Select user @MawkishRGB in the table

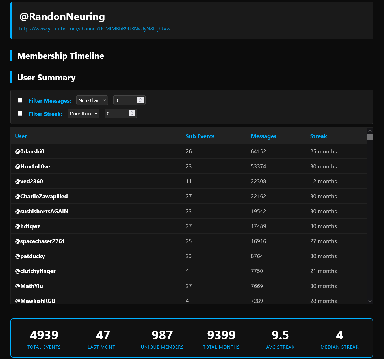click(x=35, y=301)
